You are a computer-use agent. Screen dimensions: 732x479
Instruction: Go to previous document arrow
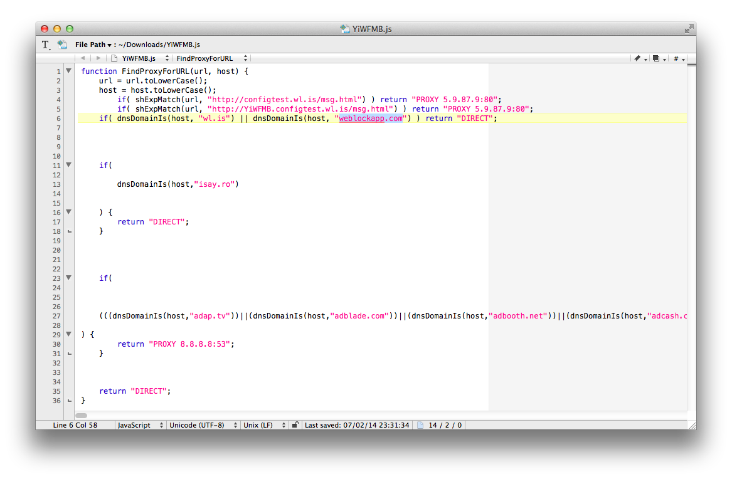pyautogui.click(x=83, y=58)
